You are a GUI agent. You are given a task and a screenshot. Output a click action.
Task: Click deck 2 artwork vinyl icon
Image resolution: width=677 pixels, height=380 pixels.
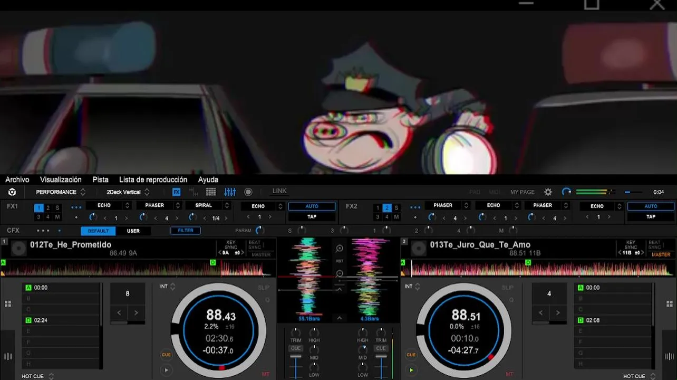click(x=419, y=248)
